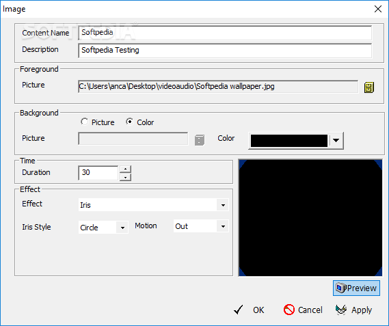The width and height of the screenshot is (389, 326).
Task: Expand the Effect dropdown showing Iris
Action: (x=223, y=205)
